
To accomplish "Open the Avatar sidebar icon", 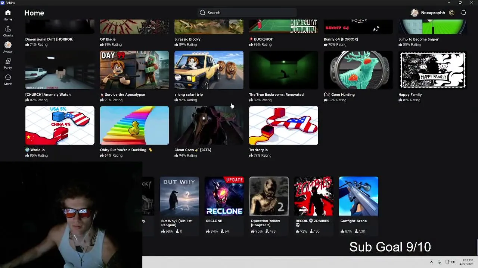I will point(8,45).
